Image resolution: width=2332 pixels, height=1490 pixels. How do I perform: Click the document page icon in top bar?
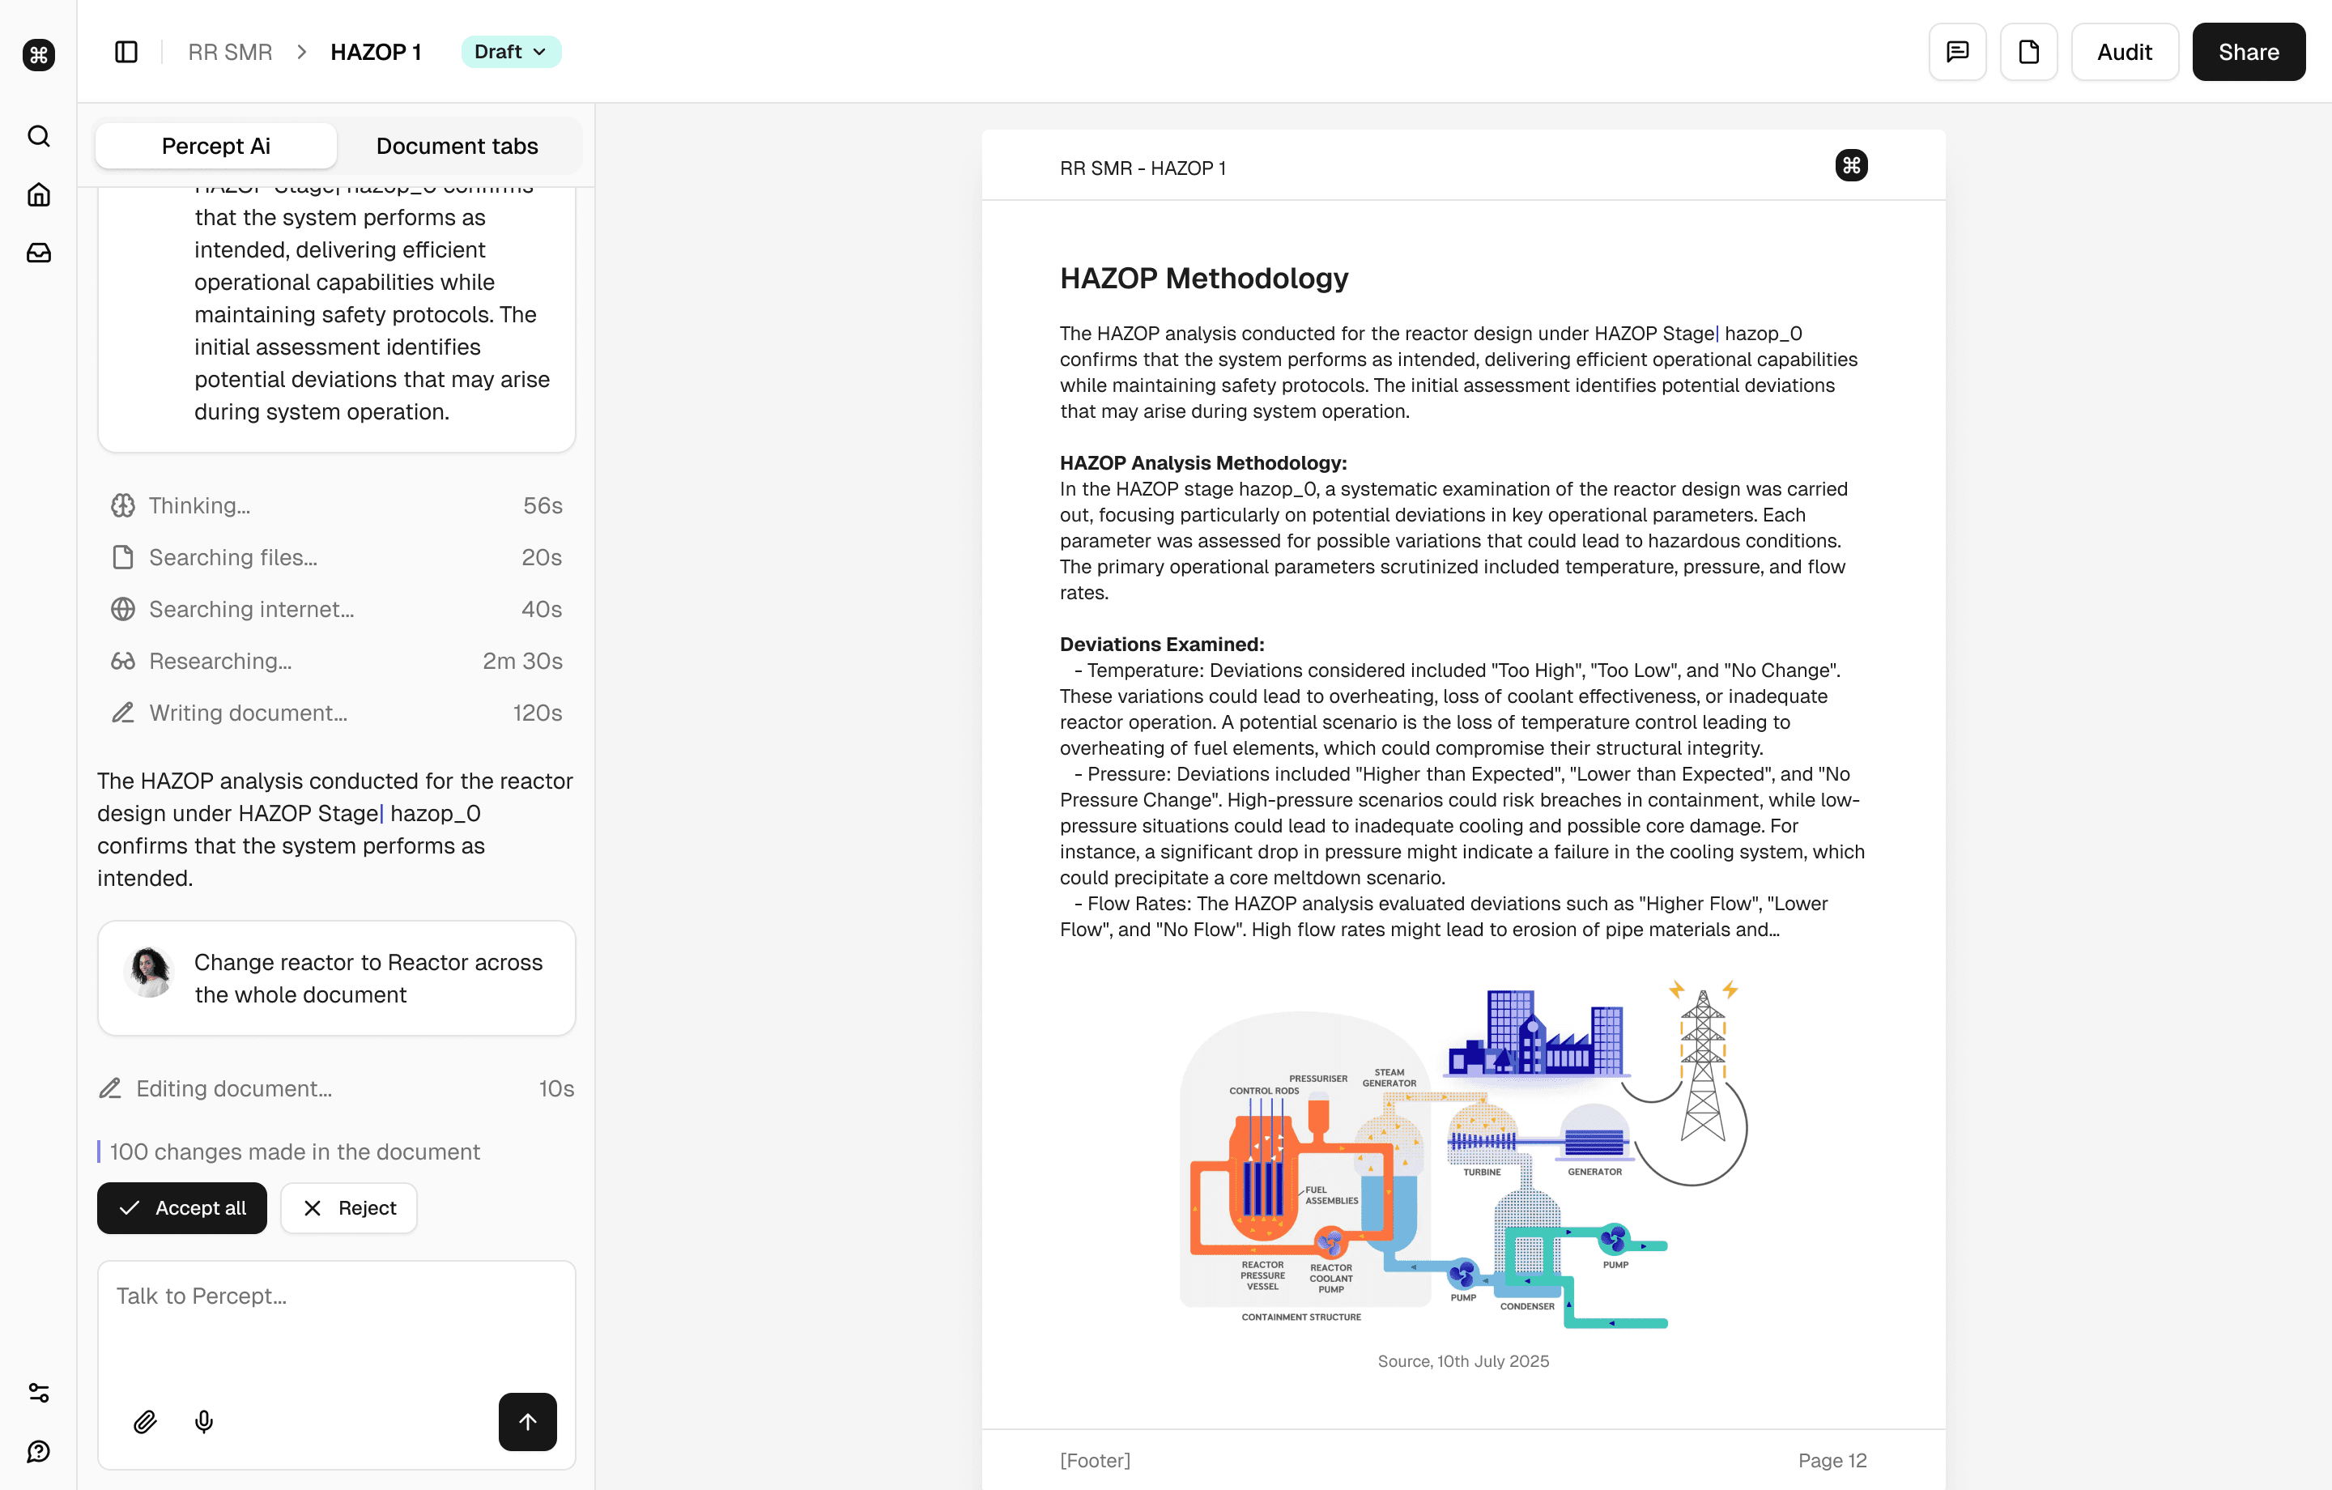[x=2028, y=53]
